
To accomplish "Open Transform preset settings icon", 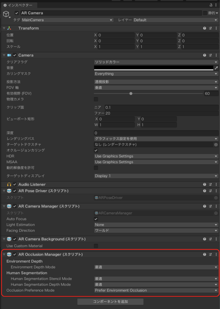I will pyautogui.click(x=210, y=28).
